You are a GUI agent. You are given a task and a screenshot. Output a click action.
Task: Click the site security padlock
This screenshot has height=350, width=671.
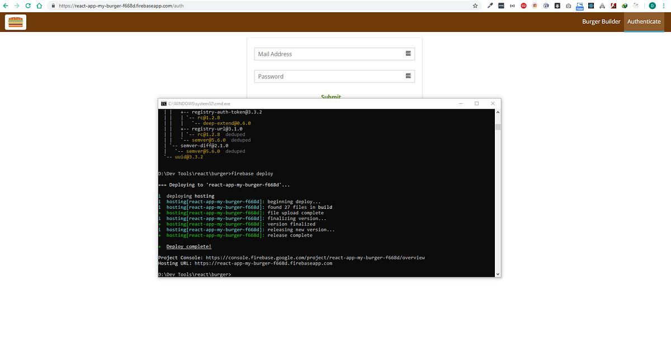point(53,6)
